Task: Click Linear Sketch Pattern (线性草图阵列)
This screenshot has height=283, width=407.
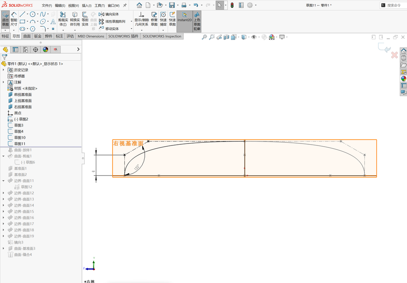Action: pyautogui.click(x=112, y=21)
